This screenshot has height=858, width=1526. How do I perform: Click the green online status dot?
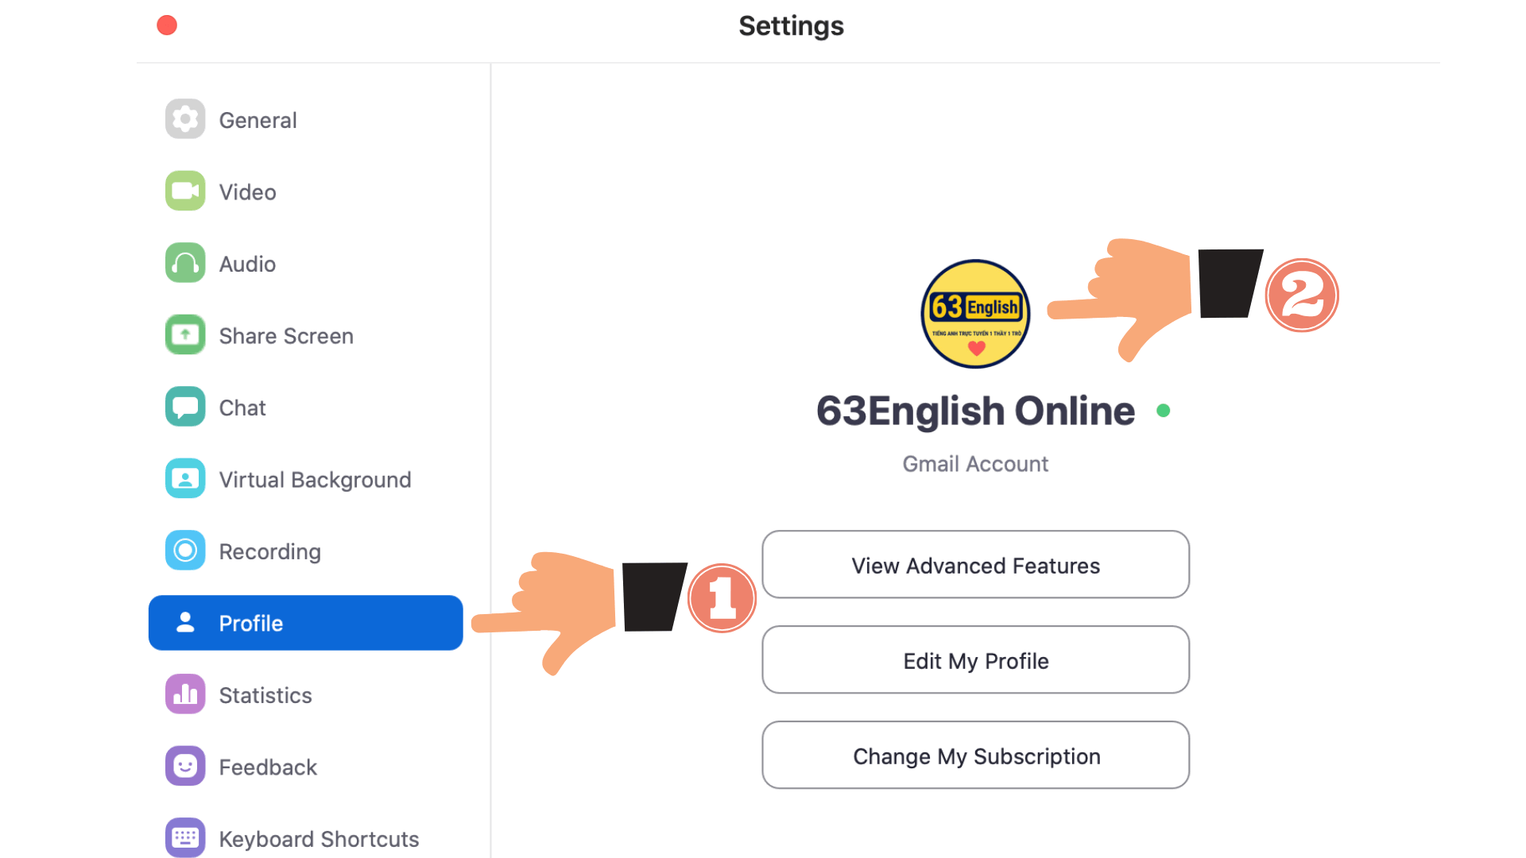(1164, 411)
